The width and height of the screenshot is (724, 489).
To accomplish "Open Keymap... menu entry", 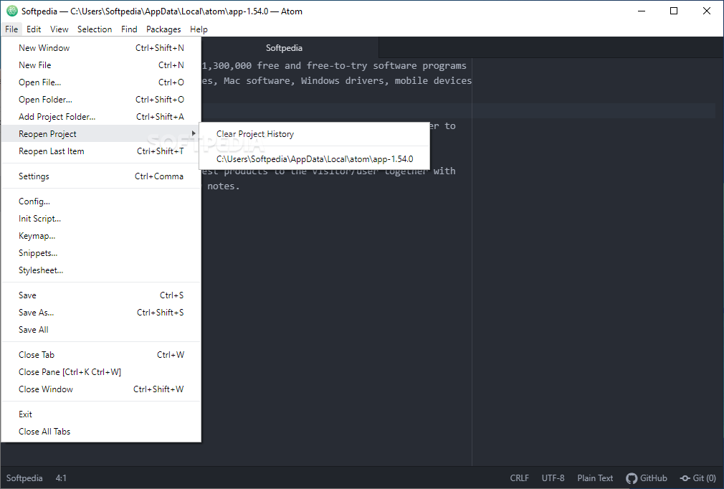I will (x=101, y=235).
